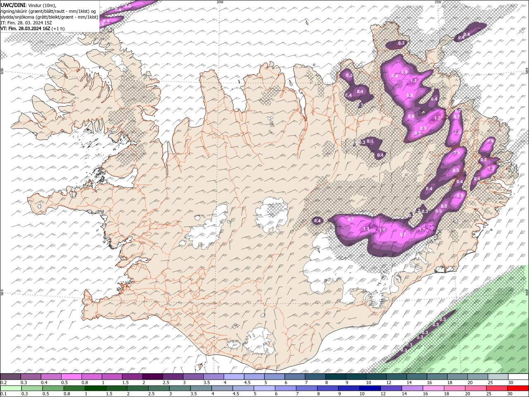The image size is (529, 397).
Task: Click the white swatch labeled 30 in the top legend row
Action: 518,377
